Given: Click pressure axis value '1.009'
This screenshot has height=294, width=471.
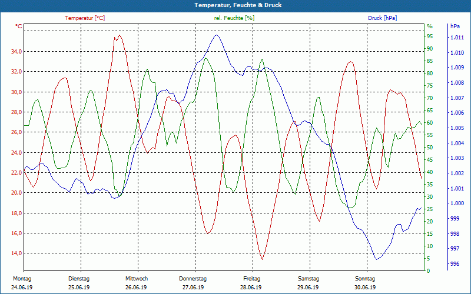Looking at the screenshot, I should pyautogui.click(x=457, y=68).
